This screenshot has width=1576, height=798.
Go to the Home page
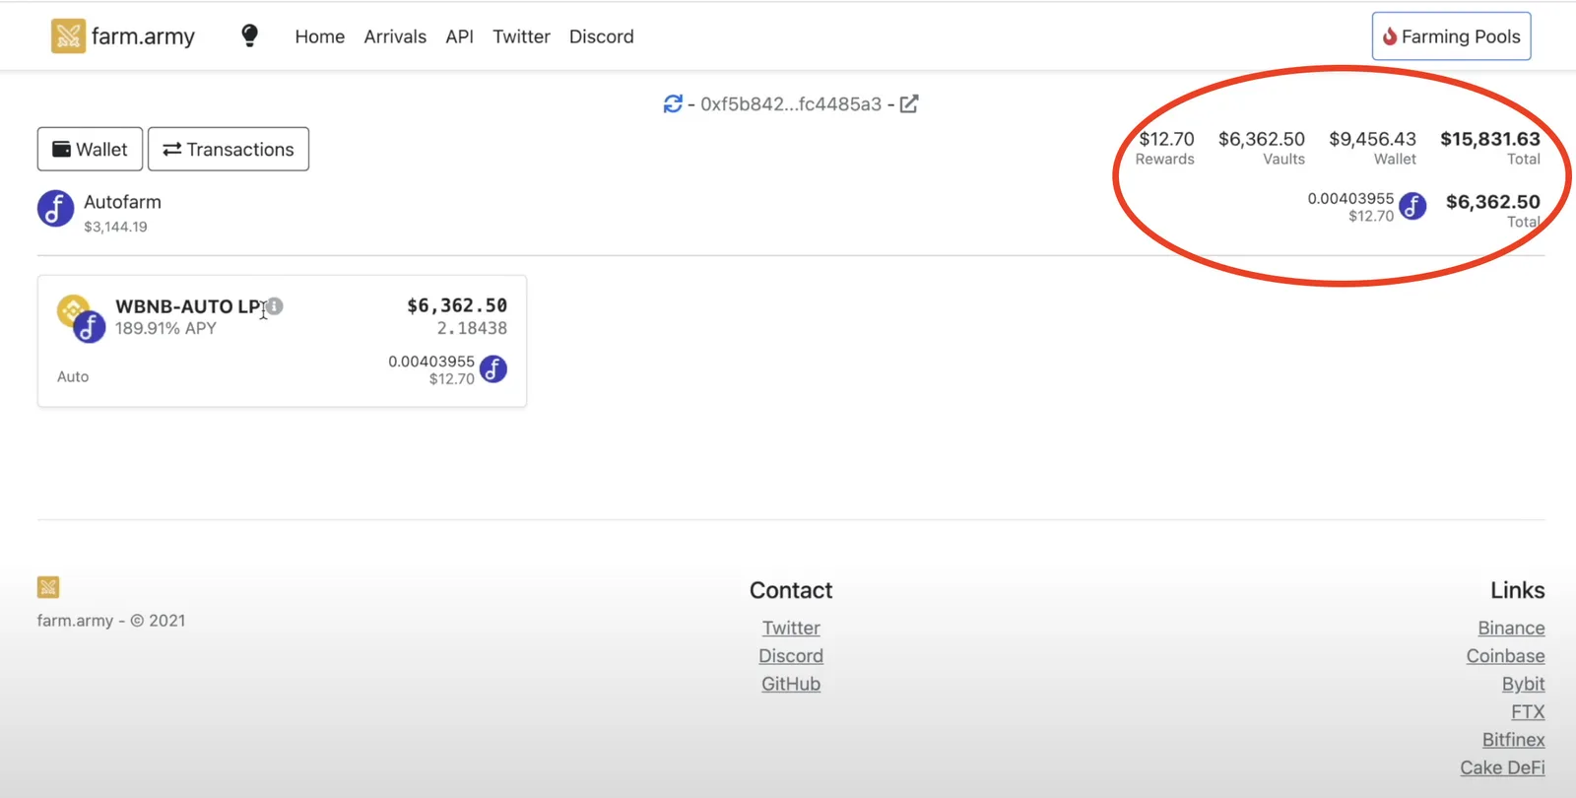(x=320, y=36)
